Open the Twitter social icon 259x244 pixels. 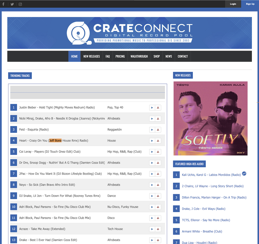(12, 4)
